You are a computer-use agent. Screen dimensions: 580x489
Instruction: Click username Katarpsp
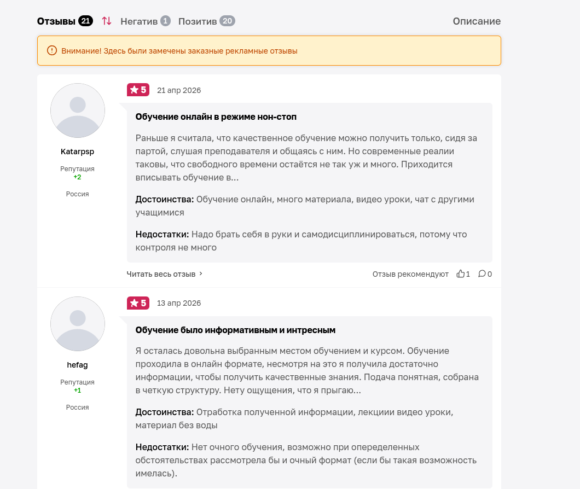click(77, 152)
